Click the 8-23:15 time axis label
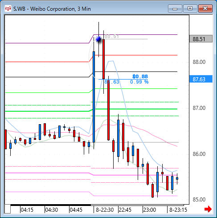217x218 pixels. (x=178, y=210)
